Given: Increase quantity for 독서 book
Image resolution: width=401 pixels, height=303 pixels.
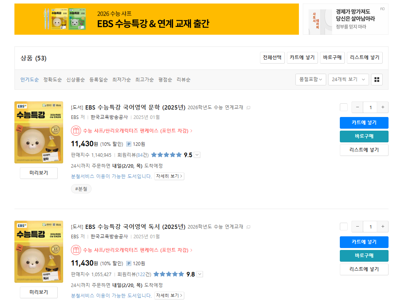Looking at the screenshot, I should tap(383, 227).
